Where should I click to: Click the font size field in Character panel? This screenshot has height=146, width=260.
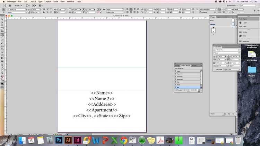pos(222,56)
